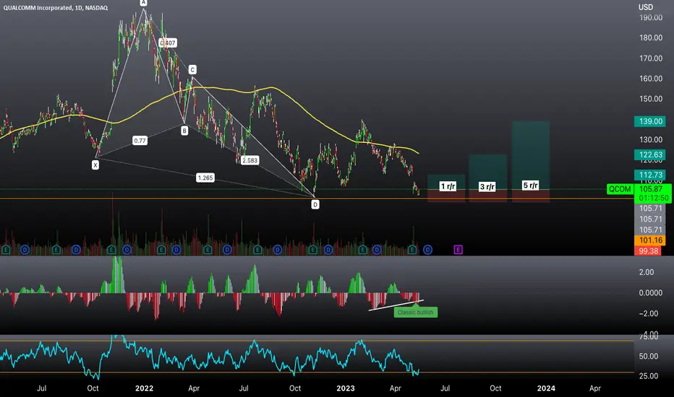Click the 50.00 RSI axis label
674x397 pixels.
(649, 357)
